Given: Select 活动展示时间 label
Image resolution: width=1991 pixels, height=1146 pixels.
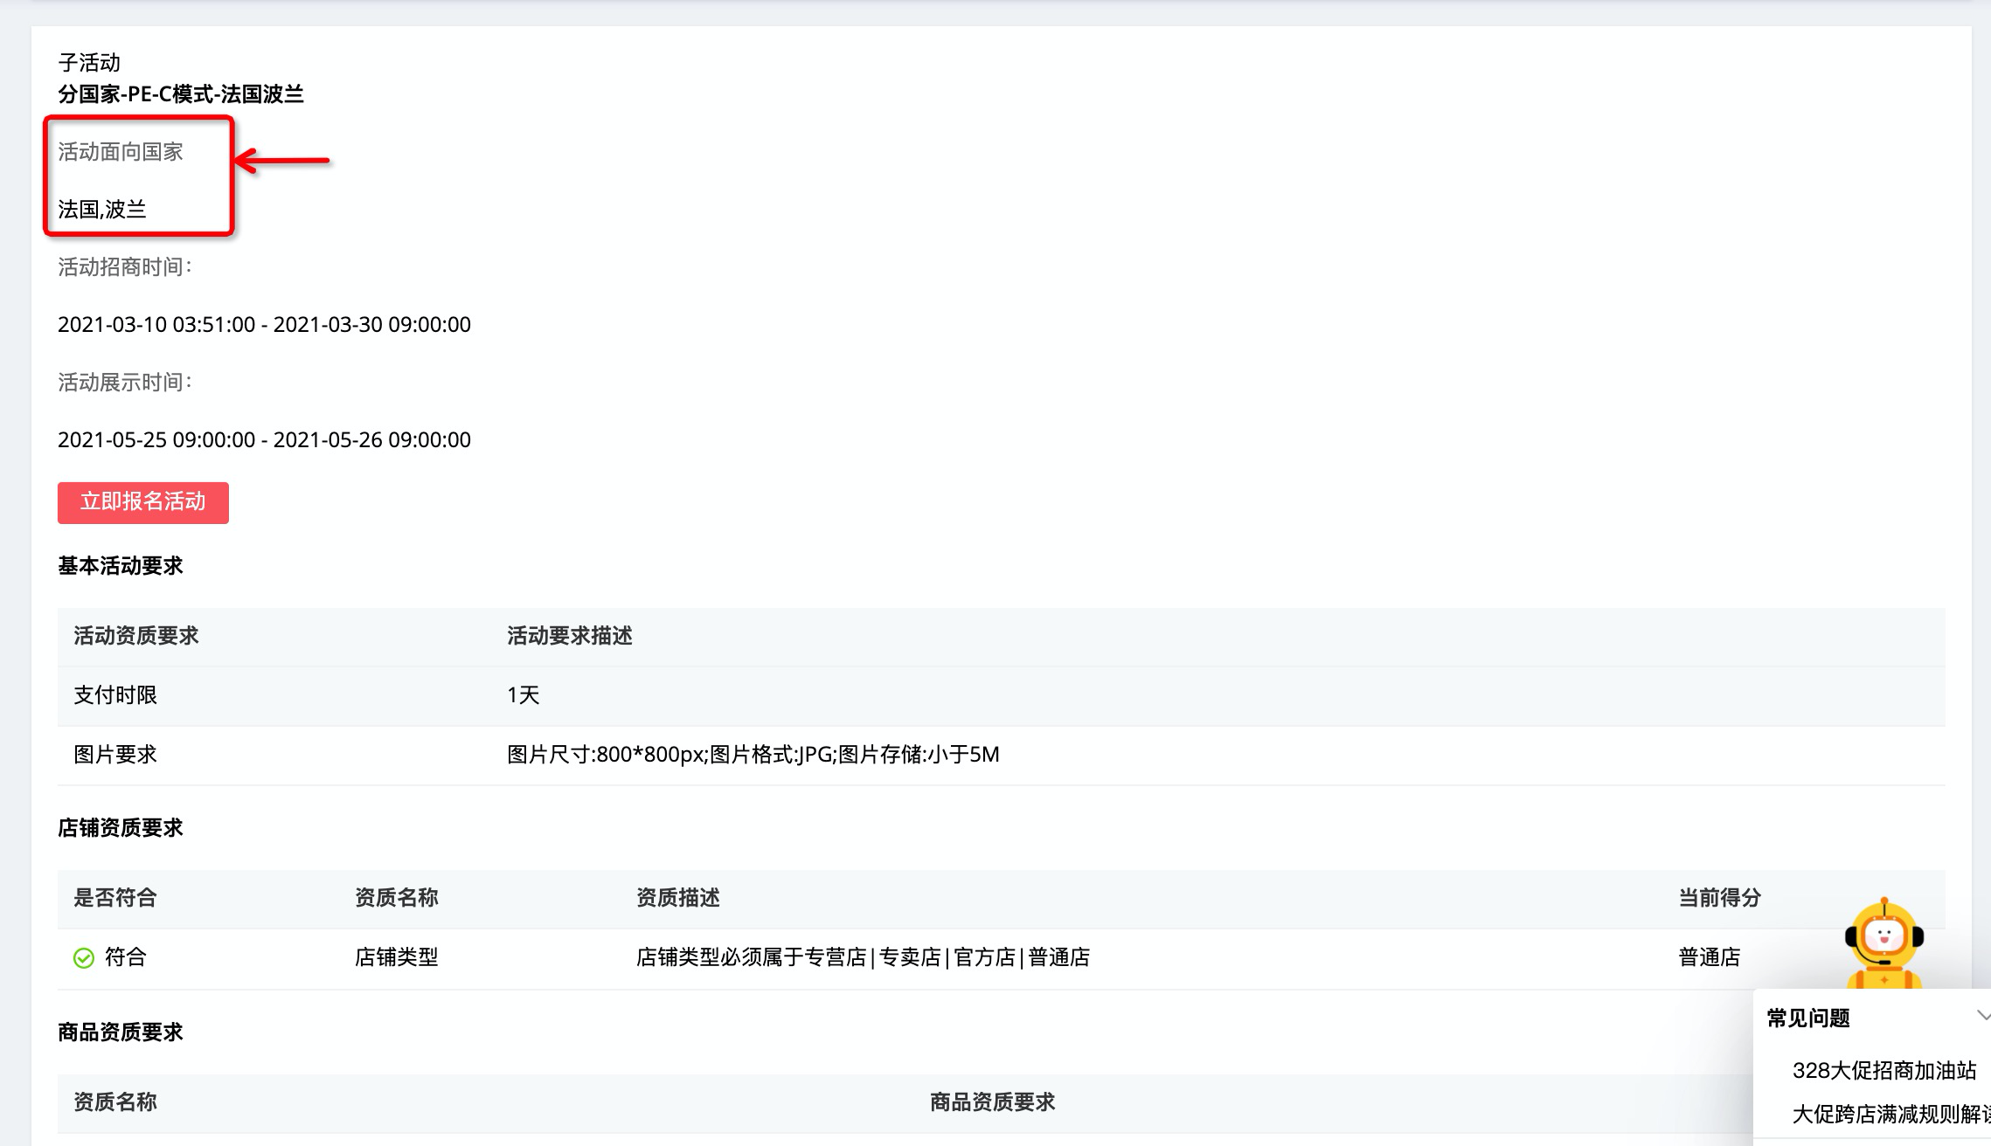Looking at the screenshot, I should 125,383.
